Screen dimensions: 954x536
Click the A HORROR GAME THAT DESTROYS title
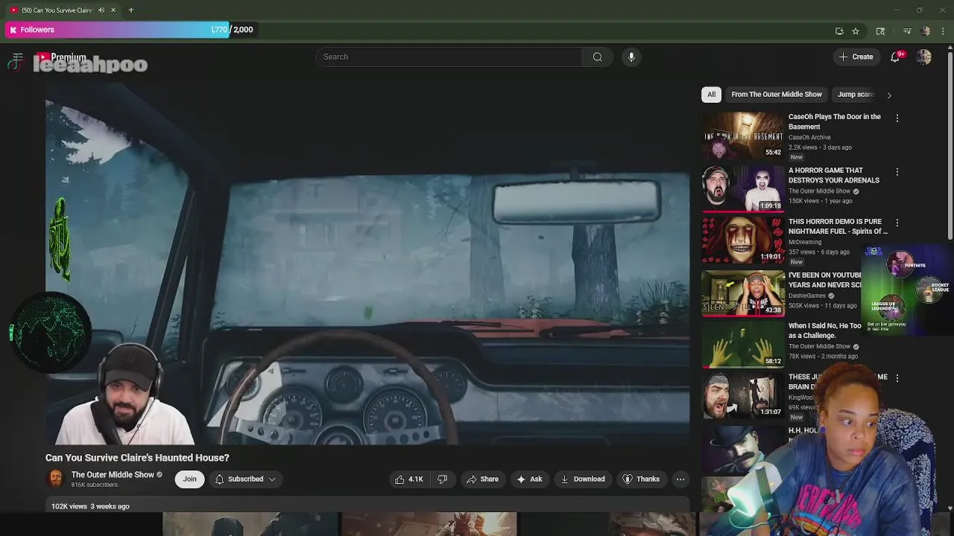point(834,175)
